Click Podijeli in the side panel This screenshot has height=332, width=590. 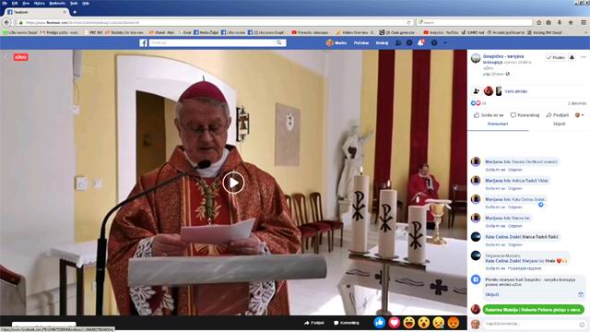click(x=558, y=115)
